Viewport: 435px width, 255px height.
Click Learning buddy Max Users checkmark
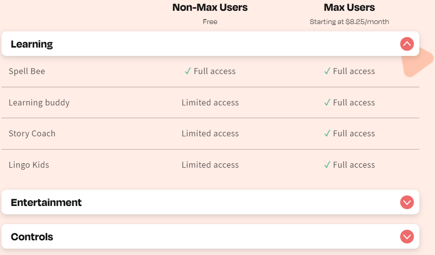point(327,102)
